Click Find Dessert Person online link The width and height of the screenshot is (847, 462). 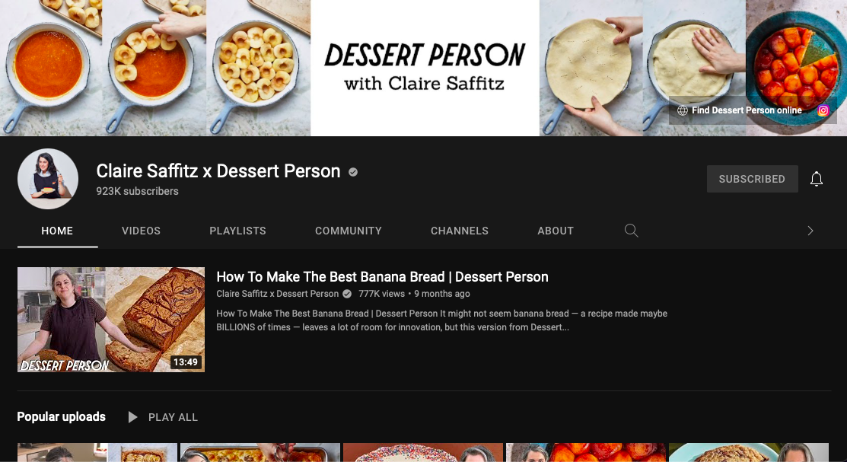[x=747, y=110]
